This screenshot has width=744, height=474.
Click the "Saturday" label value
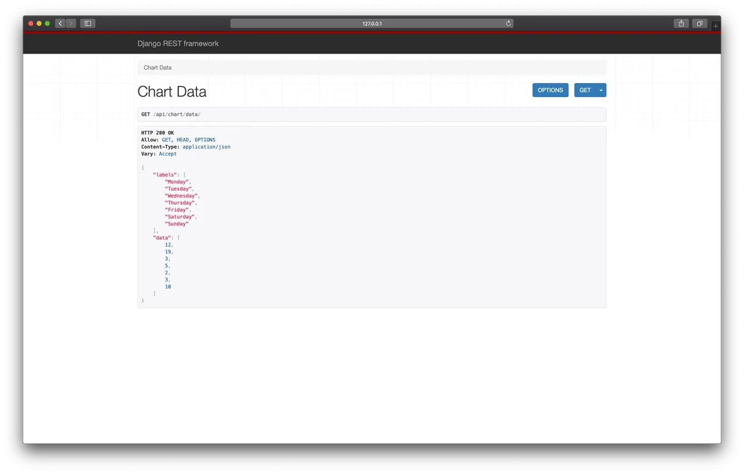[x=180, y=217]
